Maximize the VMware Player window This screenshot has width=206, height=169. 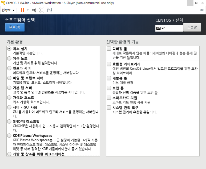[196, 3]
